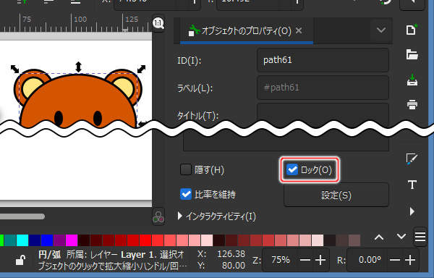Screen dimensions: 434x278
Task: Click the 円/弧 status bar text
Action: (49, 254)
